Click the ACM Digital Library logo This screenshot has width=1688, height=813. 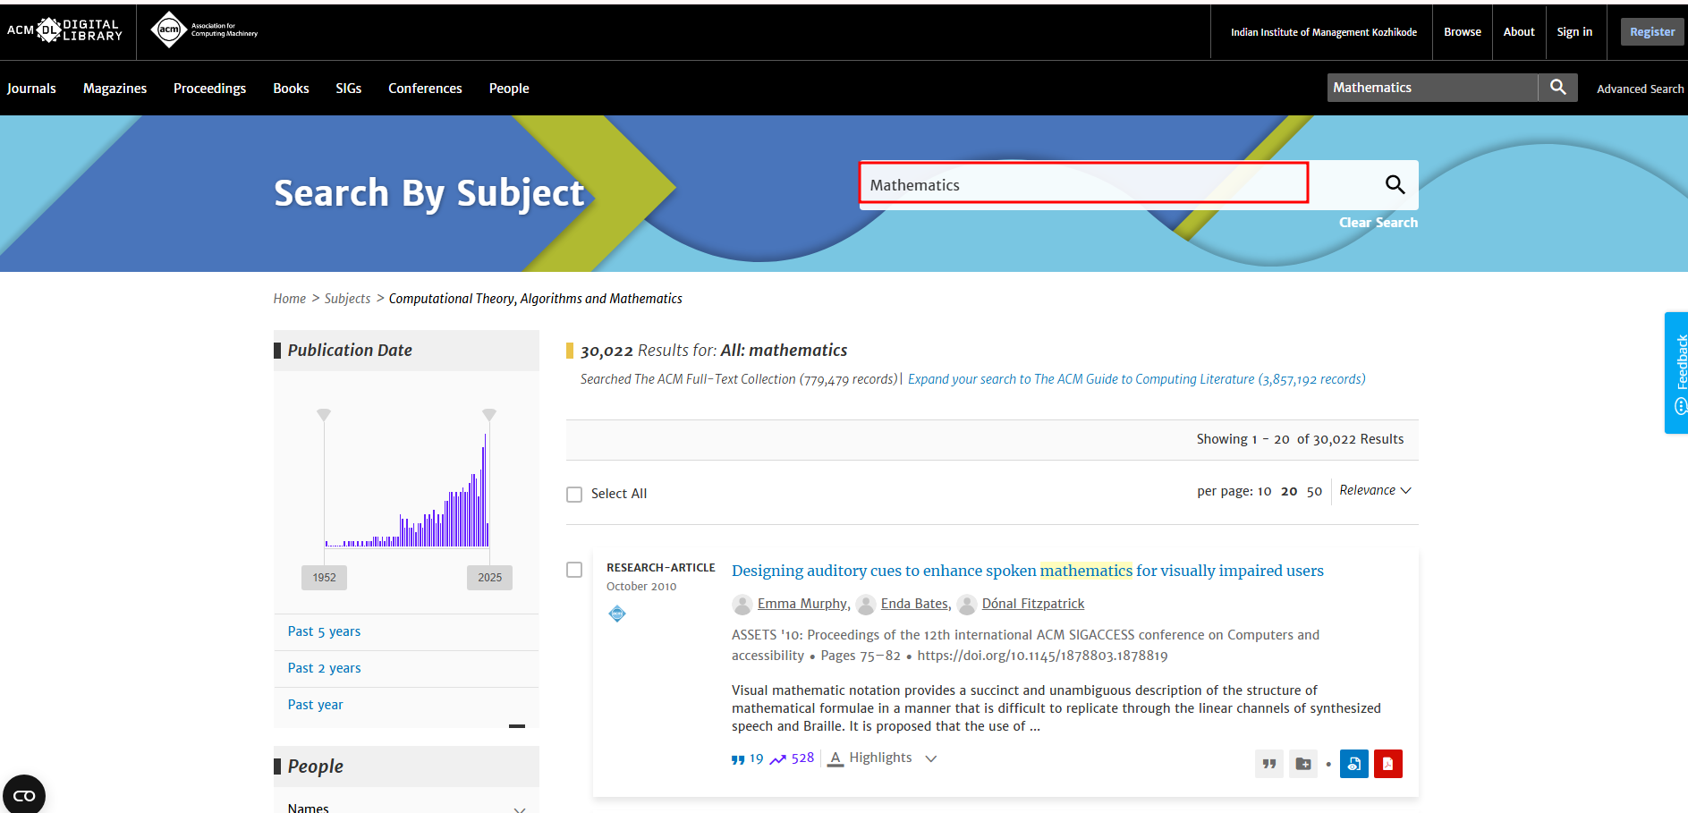64,30
